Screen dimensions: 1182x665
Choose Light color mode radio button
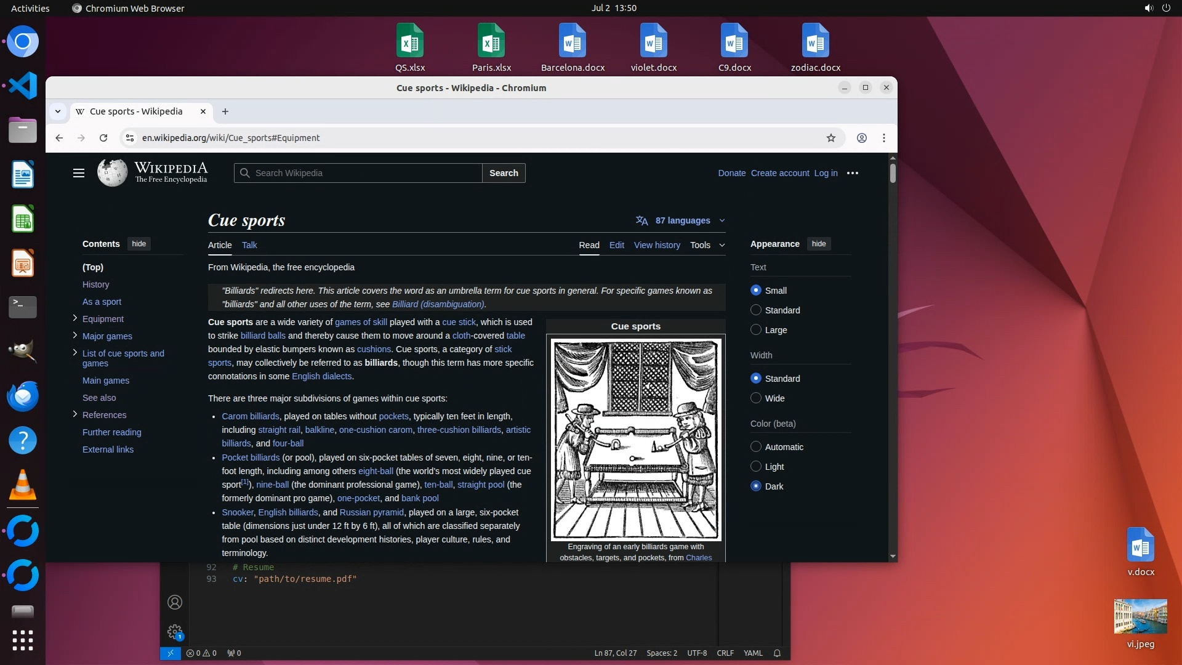pos(756,467)
